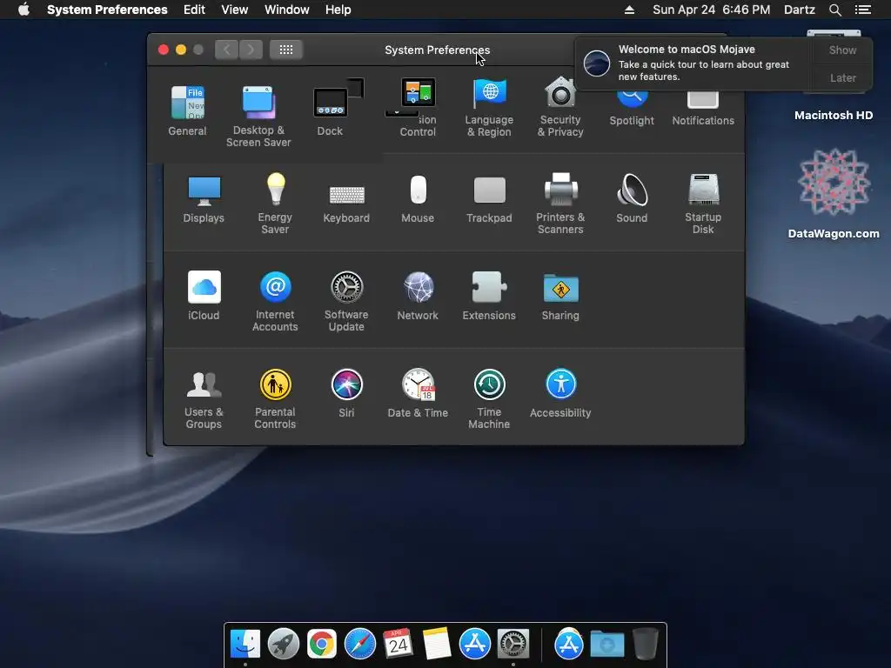Open the Help menu
The height and width of the screenshot is (668, 891).
click(338, 10)
